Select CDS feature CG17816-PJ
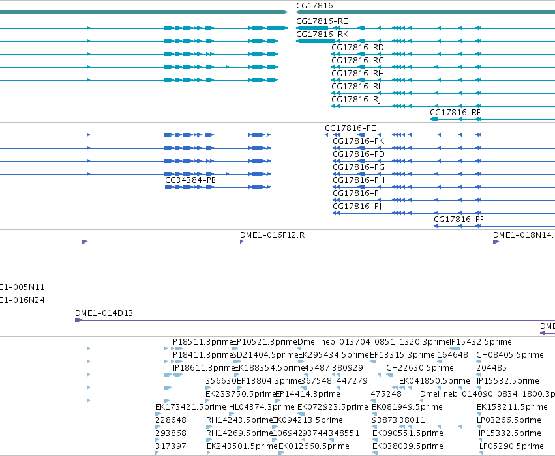Screen dimensions: 555x456 pos(357,207)
